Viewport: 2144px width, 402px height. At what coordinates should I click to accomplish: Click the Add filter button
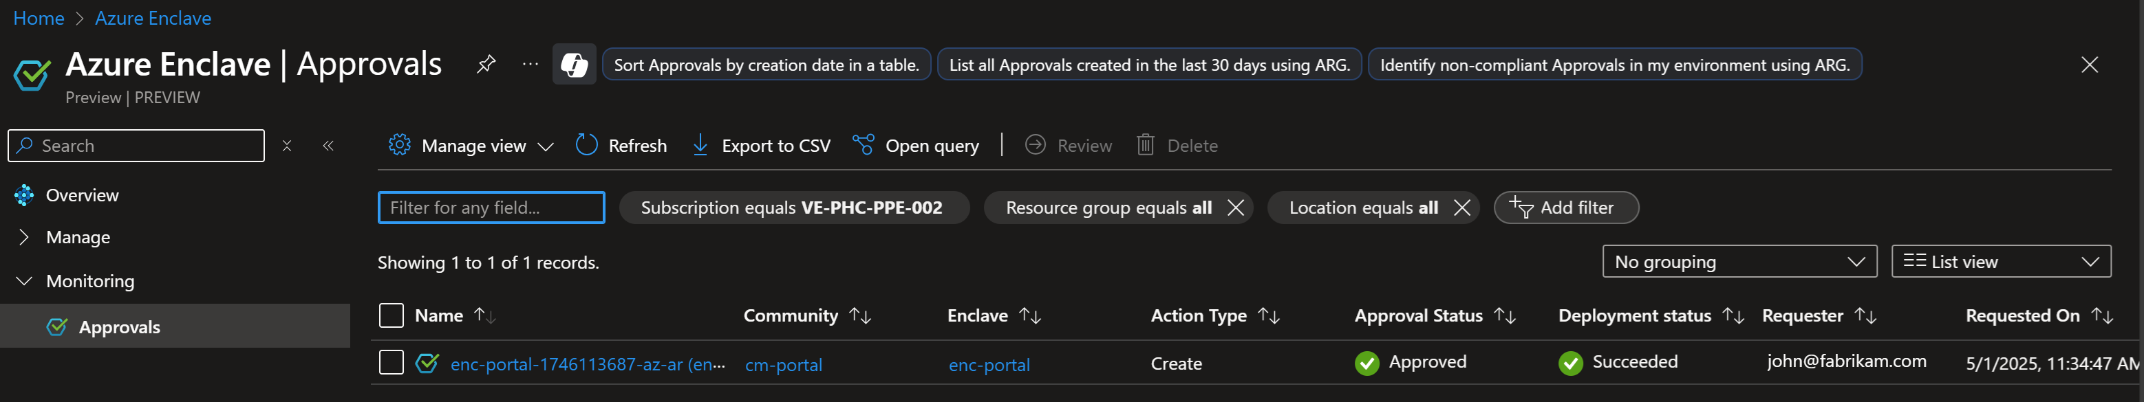[x=1565, y=208]
